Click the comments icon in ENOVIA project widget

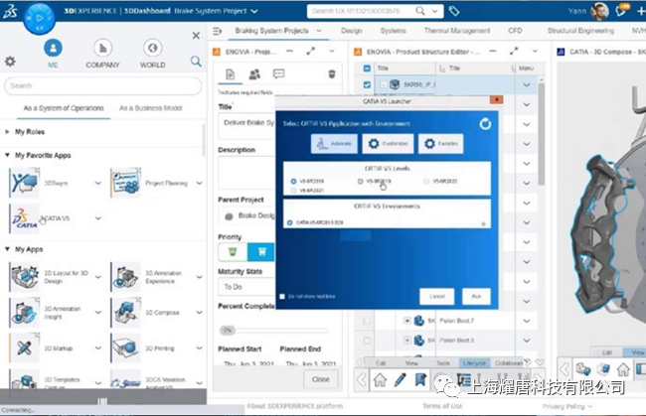click(x=279, y=74)
